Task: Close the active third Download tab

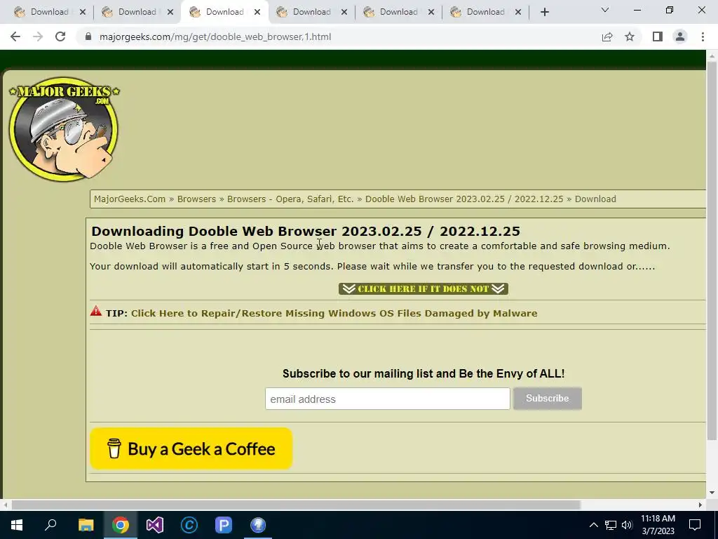Action: (257, 13)
